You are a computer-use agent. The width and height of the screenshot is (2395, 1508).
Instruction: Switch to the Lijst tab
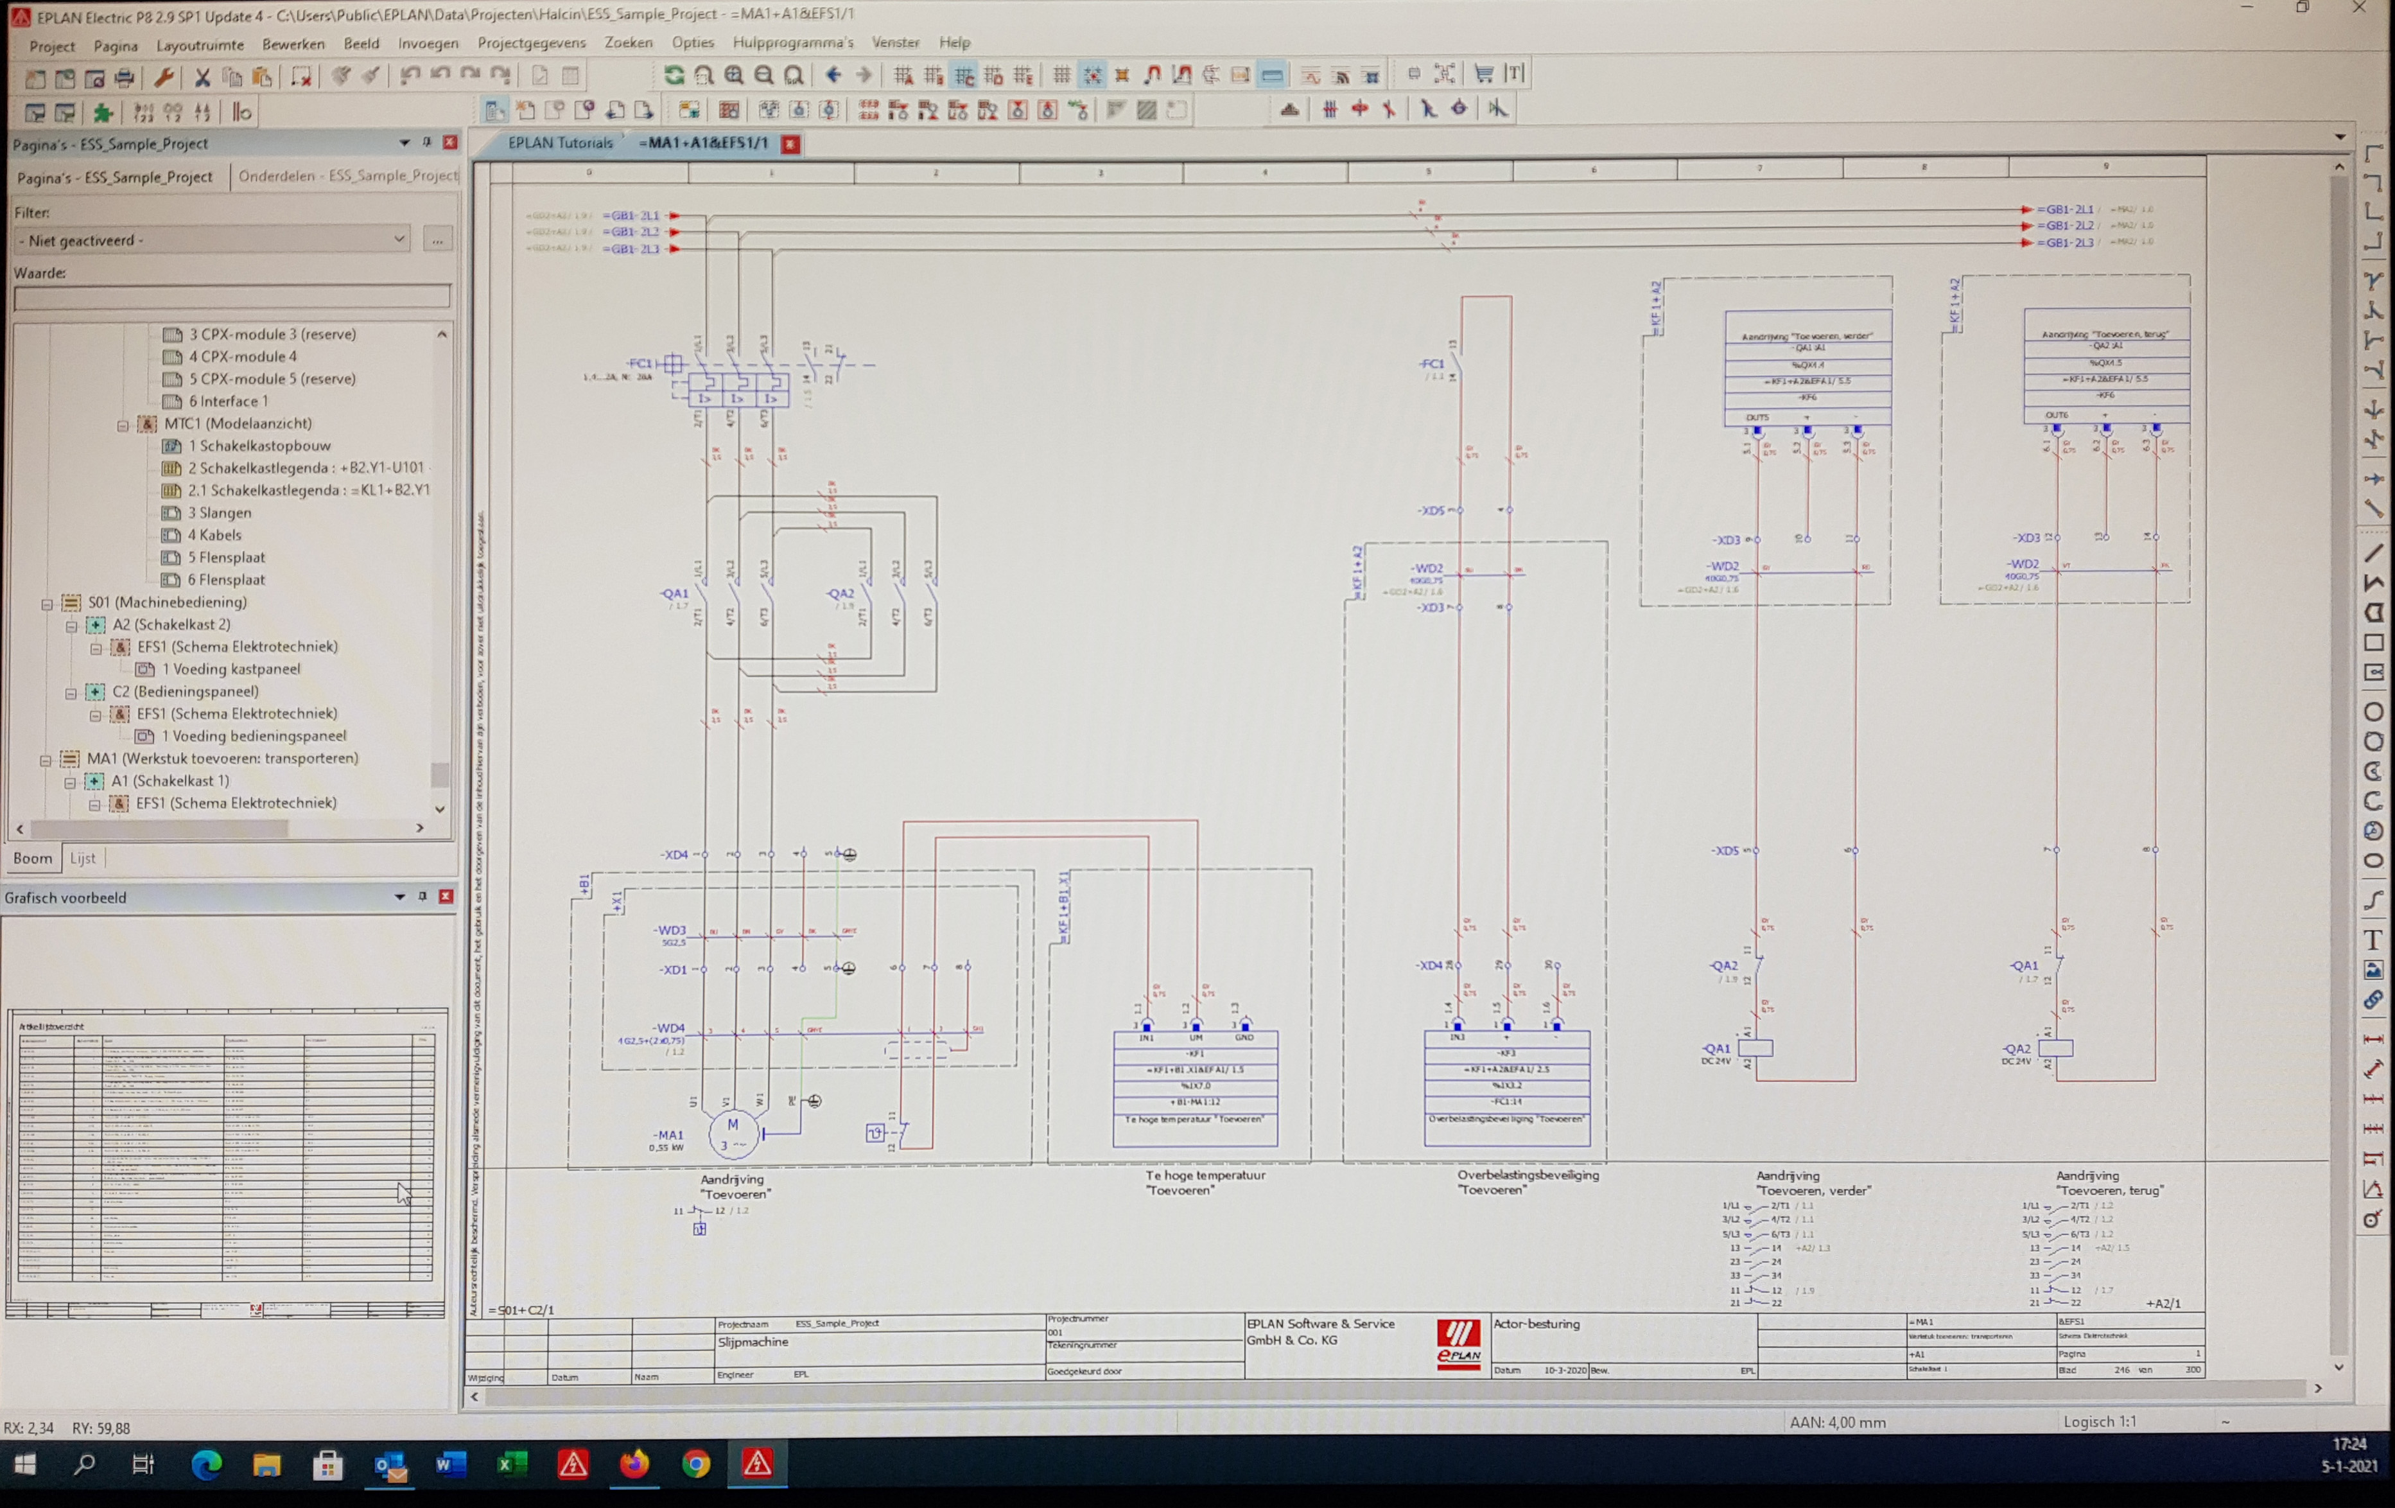click(x=83, y=859)
